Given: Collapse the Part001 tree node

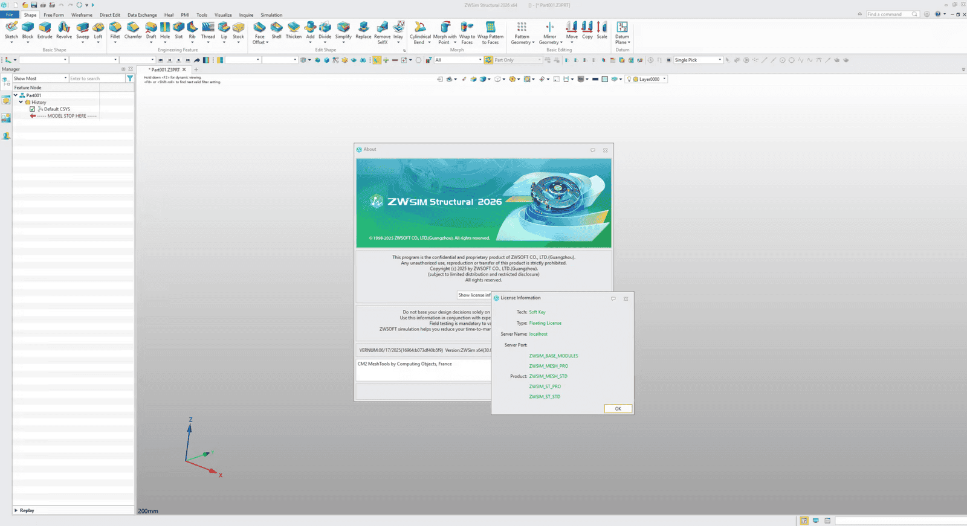Looking at the screenshot, I should point(16,95).
